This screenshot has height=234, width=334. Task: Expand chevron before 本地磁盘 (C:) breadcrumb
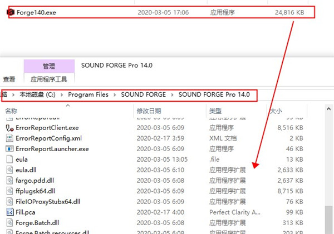point(13,94)
